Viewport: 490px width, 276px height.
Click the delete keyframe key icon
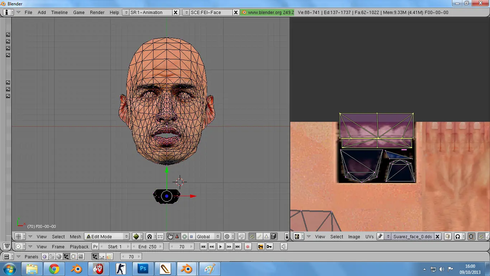click(269, 247)
